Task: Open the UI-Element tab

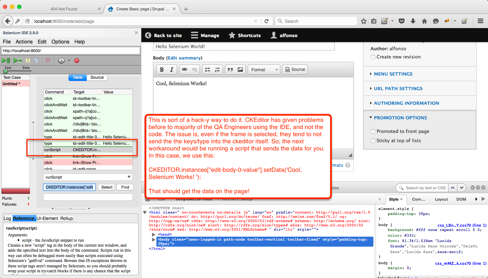Action: point(48,218)
